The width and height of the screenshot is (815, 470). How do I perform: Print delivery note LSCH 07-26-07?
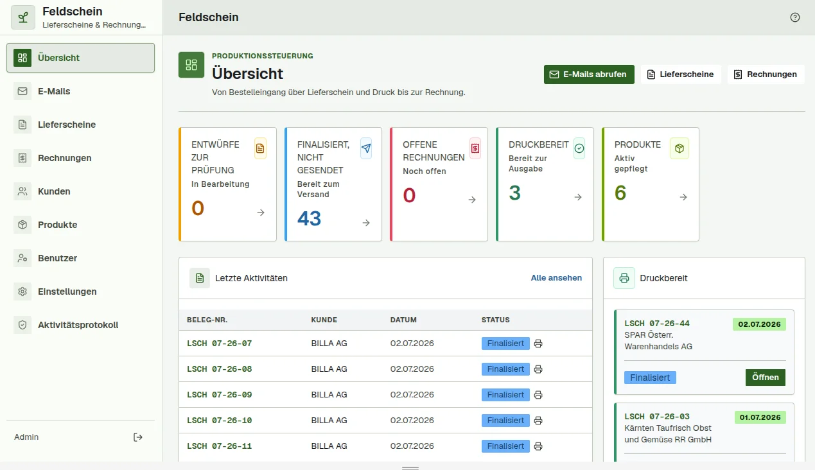(x=538, y=344)
